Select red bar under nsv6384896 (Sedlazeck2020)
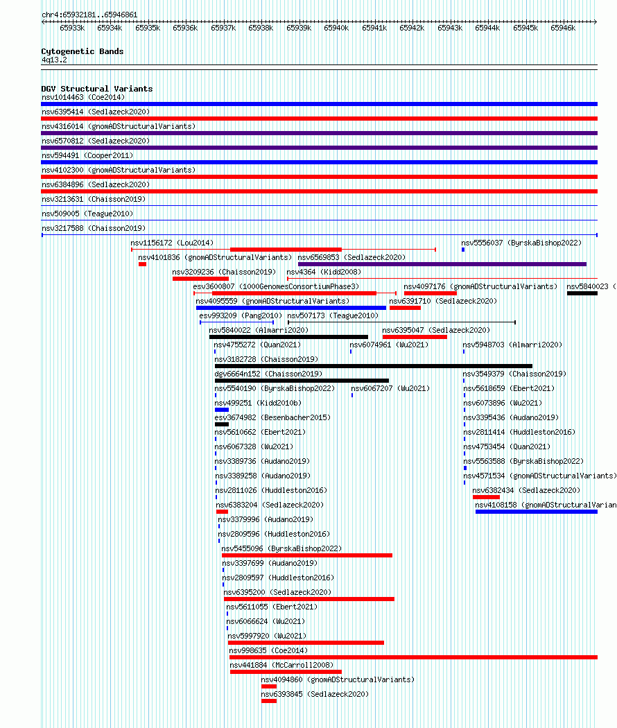Viewport: 617px width, 728px height. 319,191
